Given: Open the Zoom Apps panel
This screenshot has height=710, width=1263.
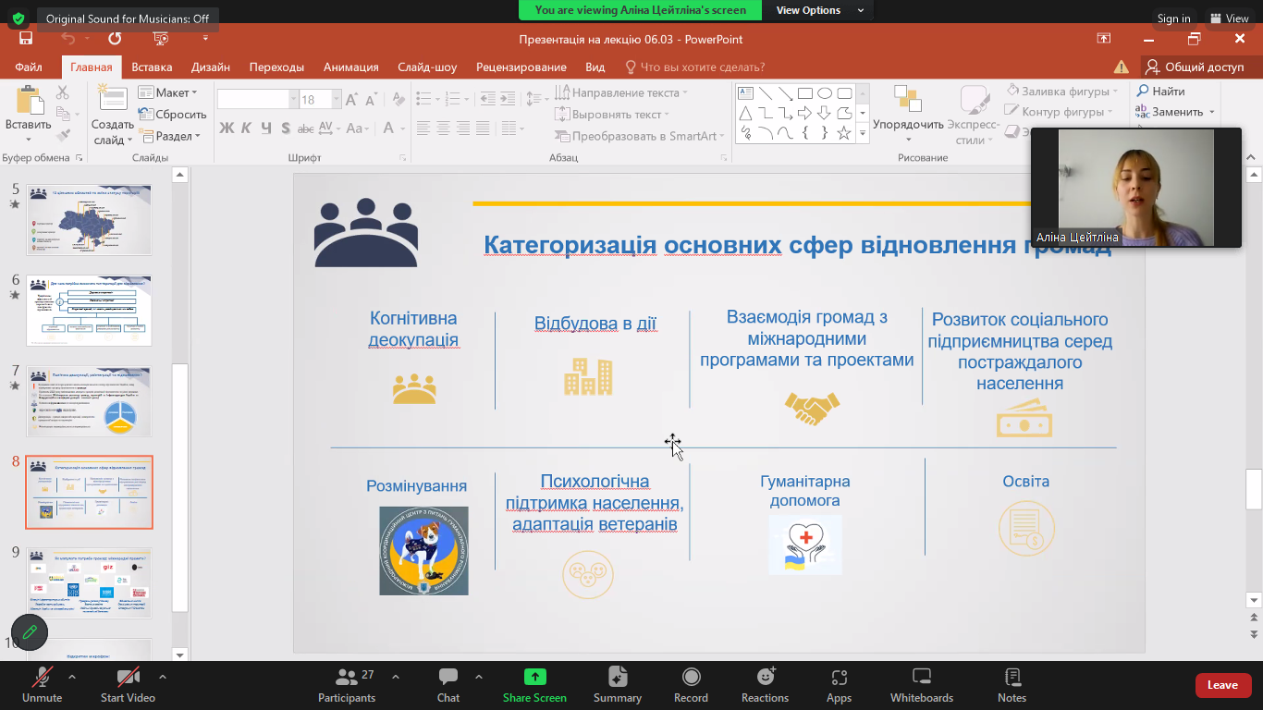Looking at the screenshot, I should pyautogui.click(x=839, y=678).
